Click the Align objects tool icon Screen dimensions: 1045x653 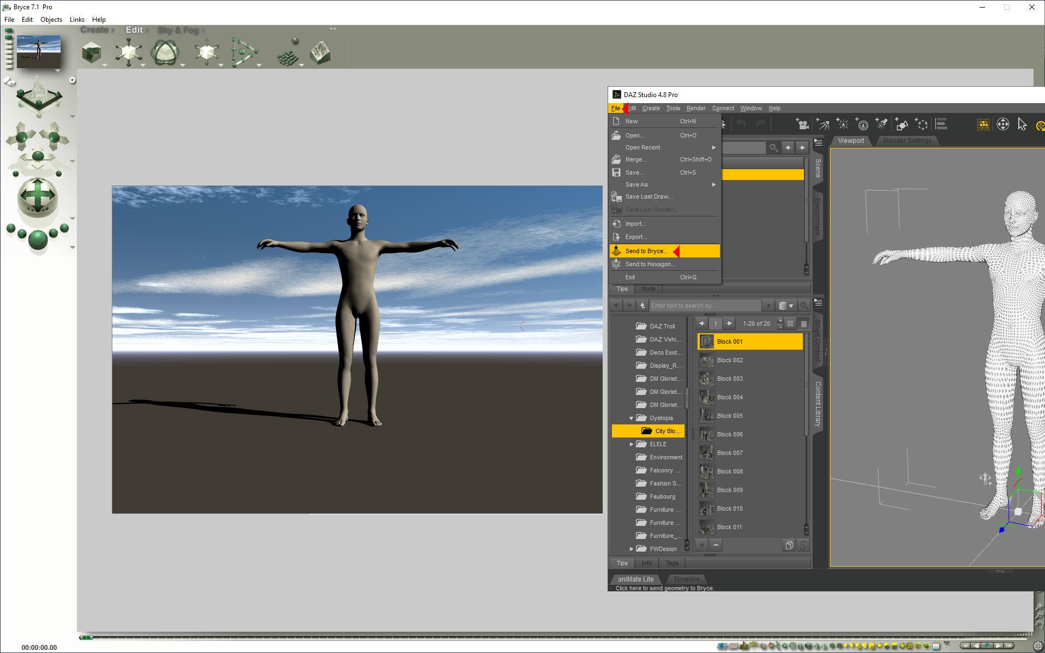pyautogui.click(x=243, y=53)
